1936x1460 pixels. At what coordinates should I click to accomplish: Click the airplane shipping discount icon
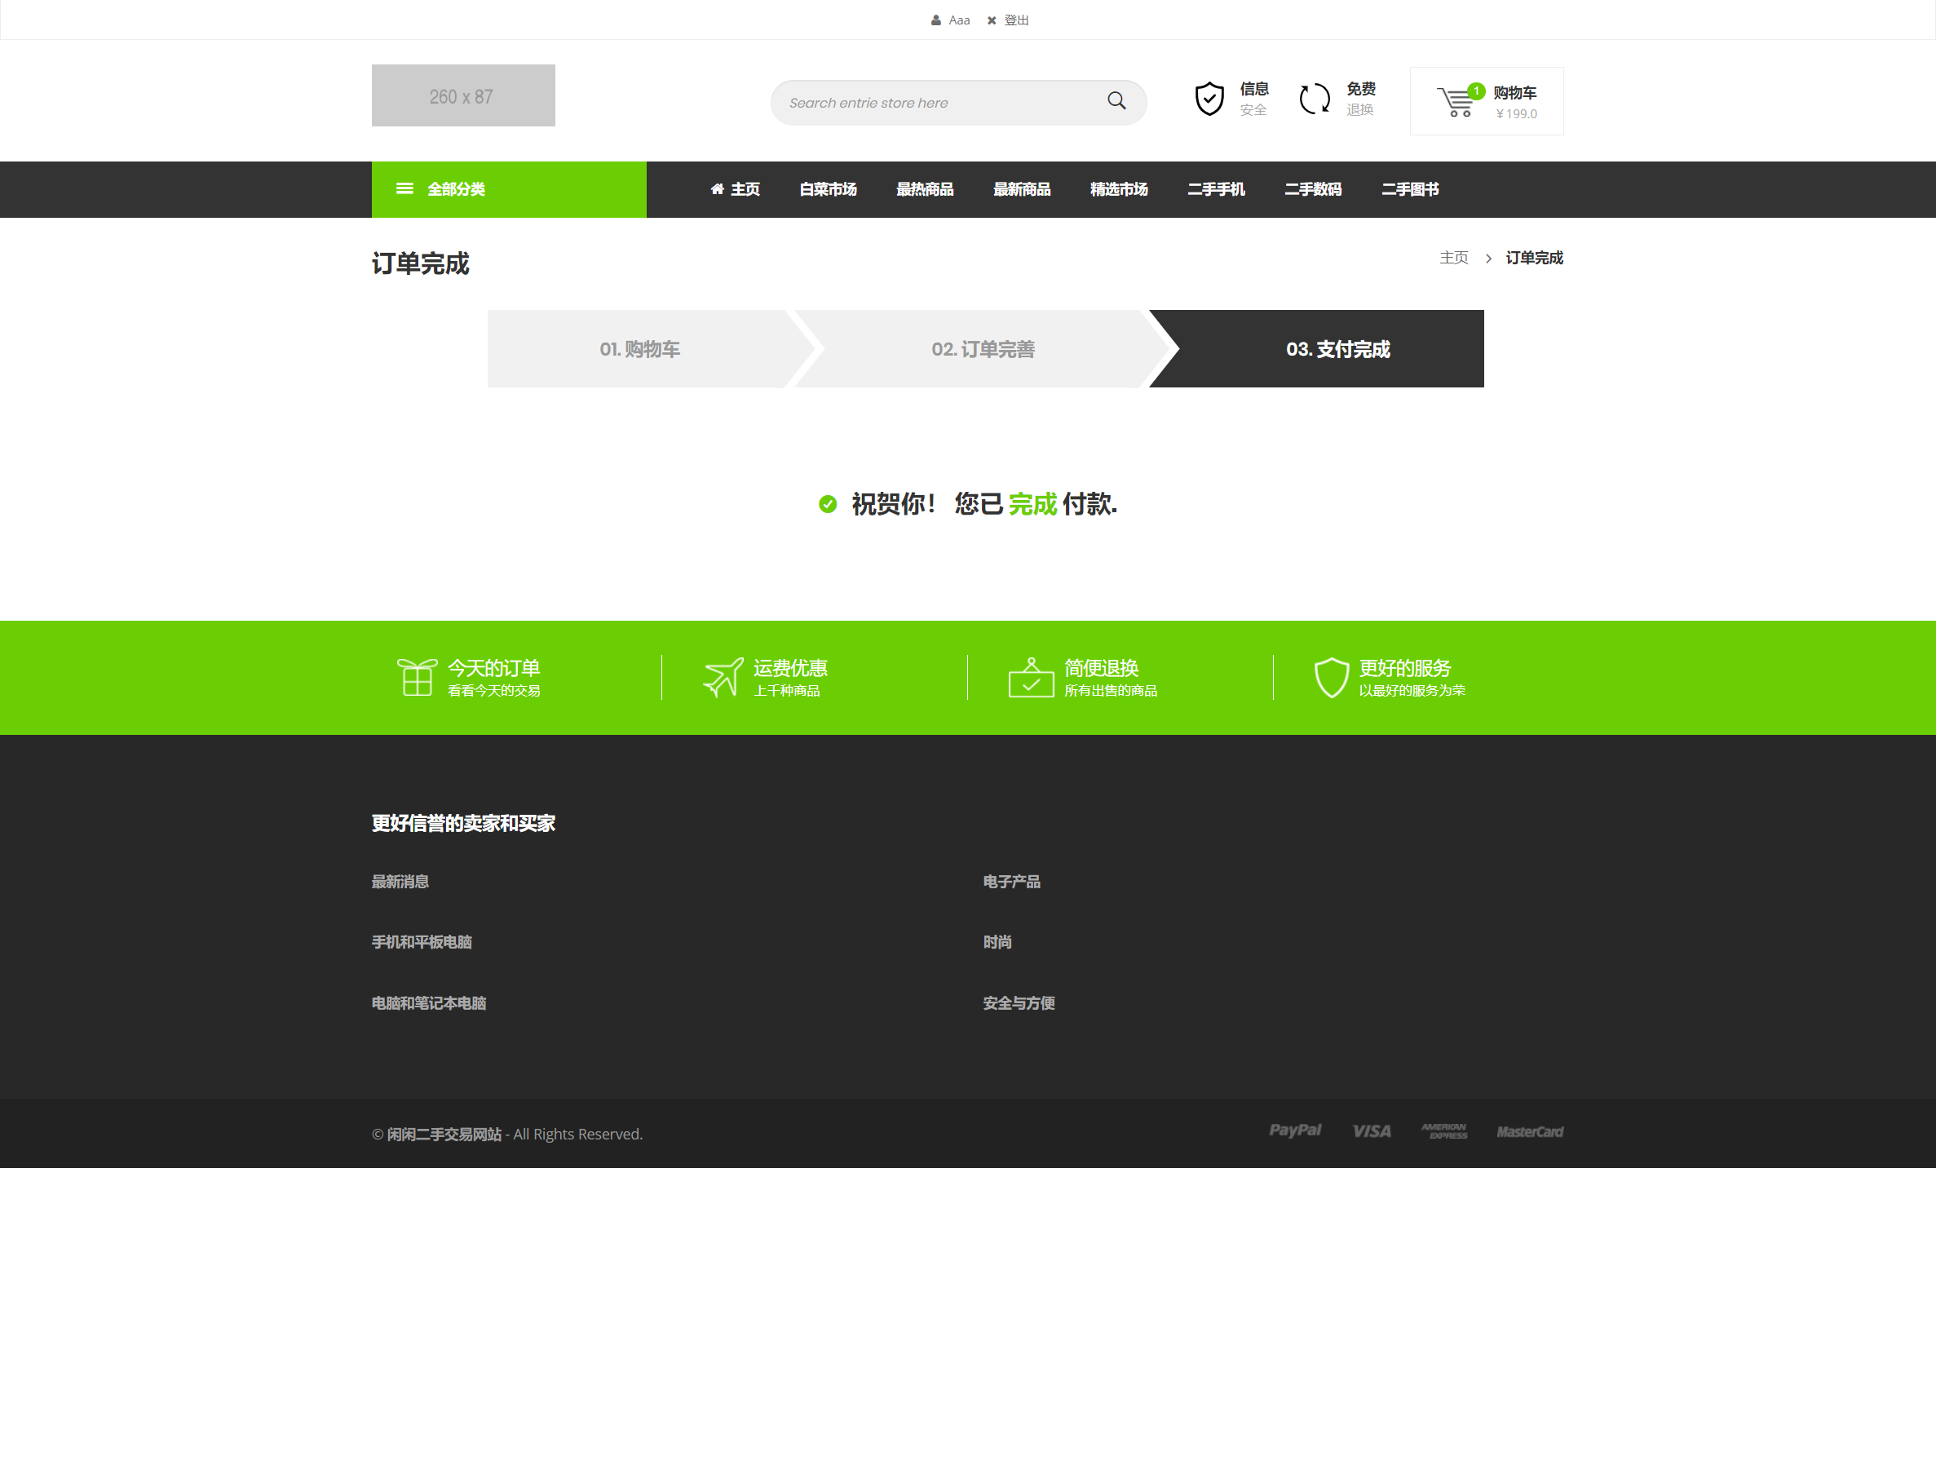tap(723, 678)
